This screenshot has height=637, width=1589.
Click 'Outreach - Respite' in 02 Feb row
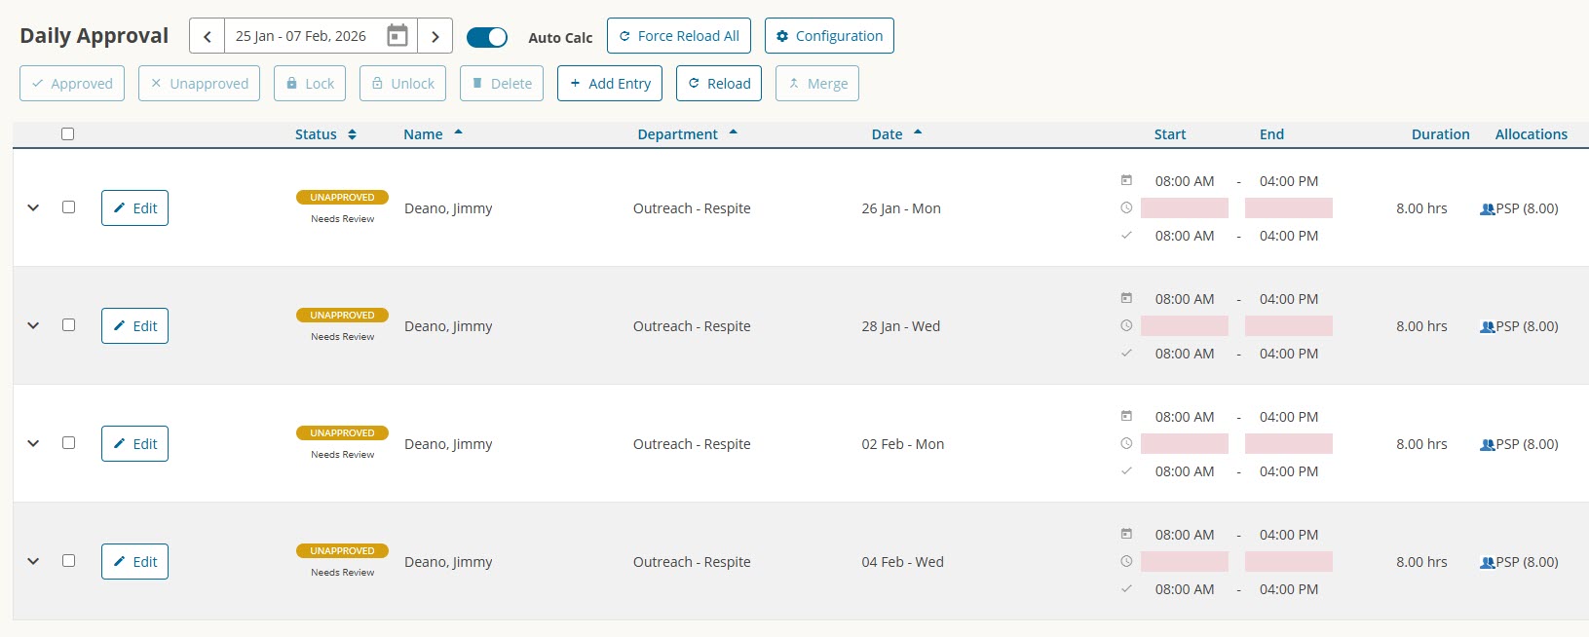click(x=692, y=444)
